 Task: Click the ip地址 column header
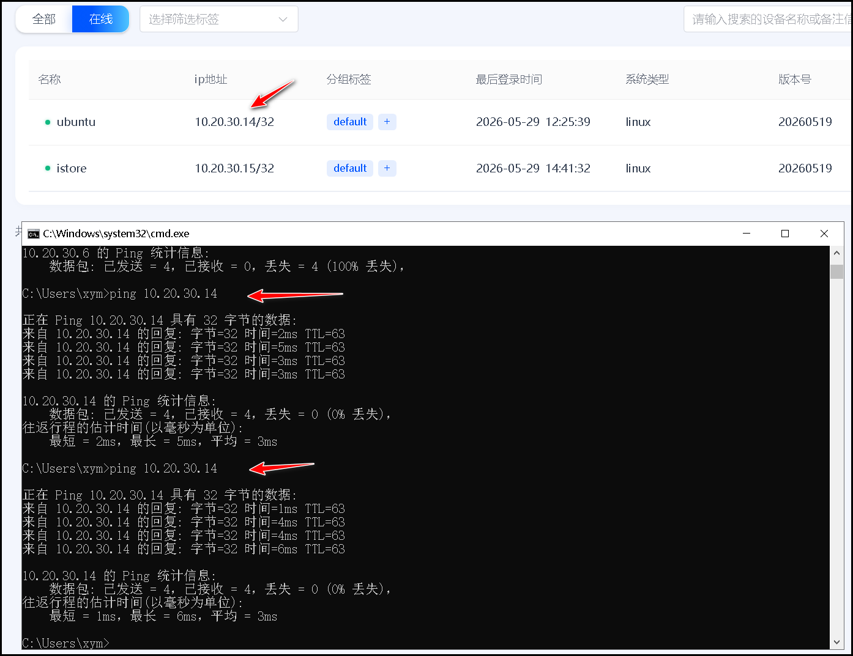[x=210, y=79]
